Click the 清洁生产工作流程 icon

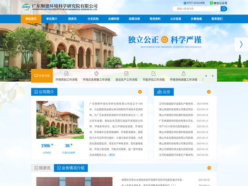[x=126, y=74]
